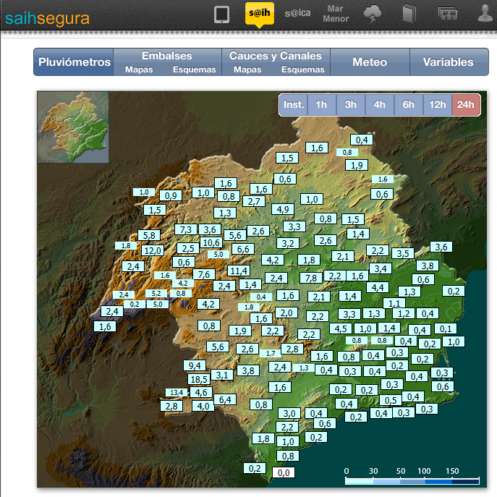Click the 1,7 small gauge label
Image resolution: width=497 pixels, height=497 pixels.
coord(271,354)
